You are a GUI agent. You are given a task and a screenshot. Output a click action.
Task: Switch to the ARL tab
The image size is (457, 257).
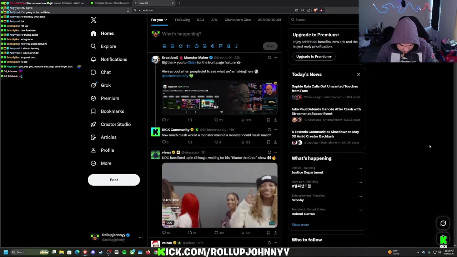pos(214,20)
